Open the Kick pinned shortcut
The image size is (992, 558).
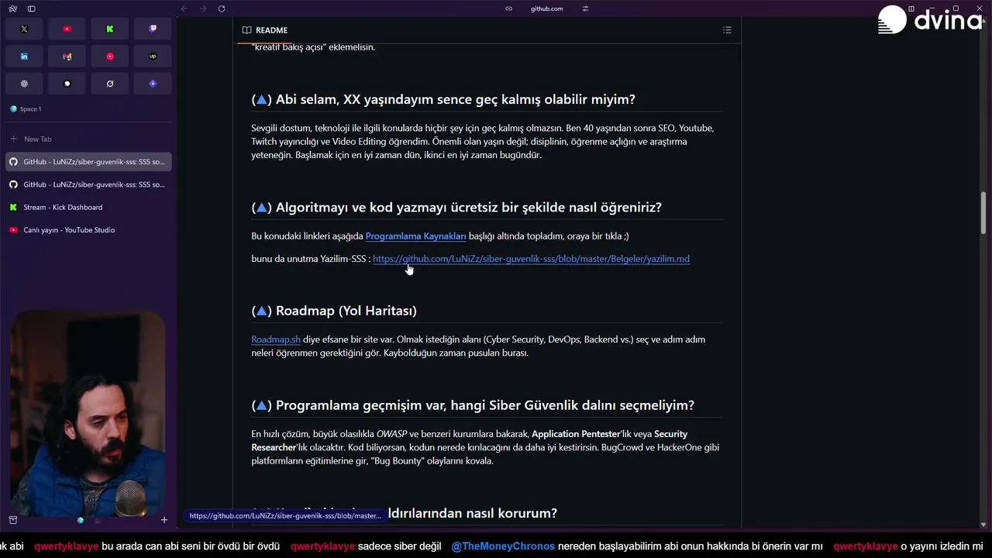[x=110, y=29]
